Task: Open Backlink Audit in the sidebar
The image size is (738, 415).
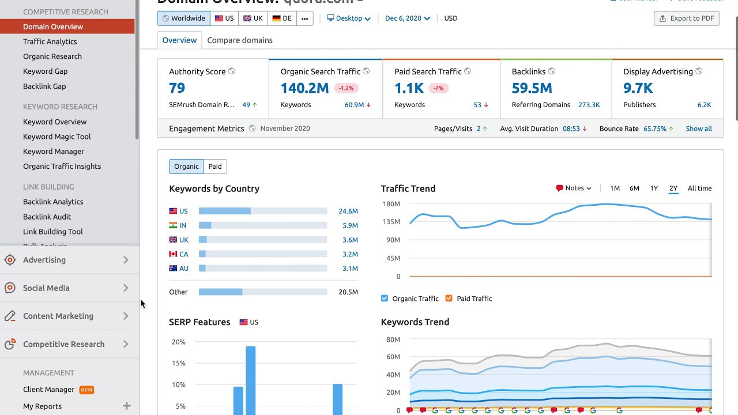Action: [47, 217]
